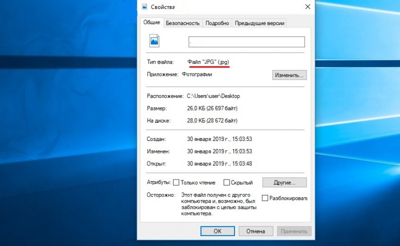
Task: Click the Тип файла label
Action: click(x=160, y=62)
